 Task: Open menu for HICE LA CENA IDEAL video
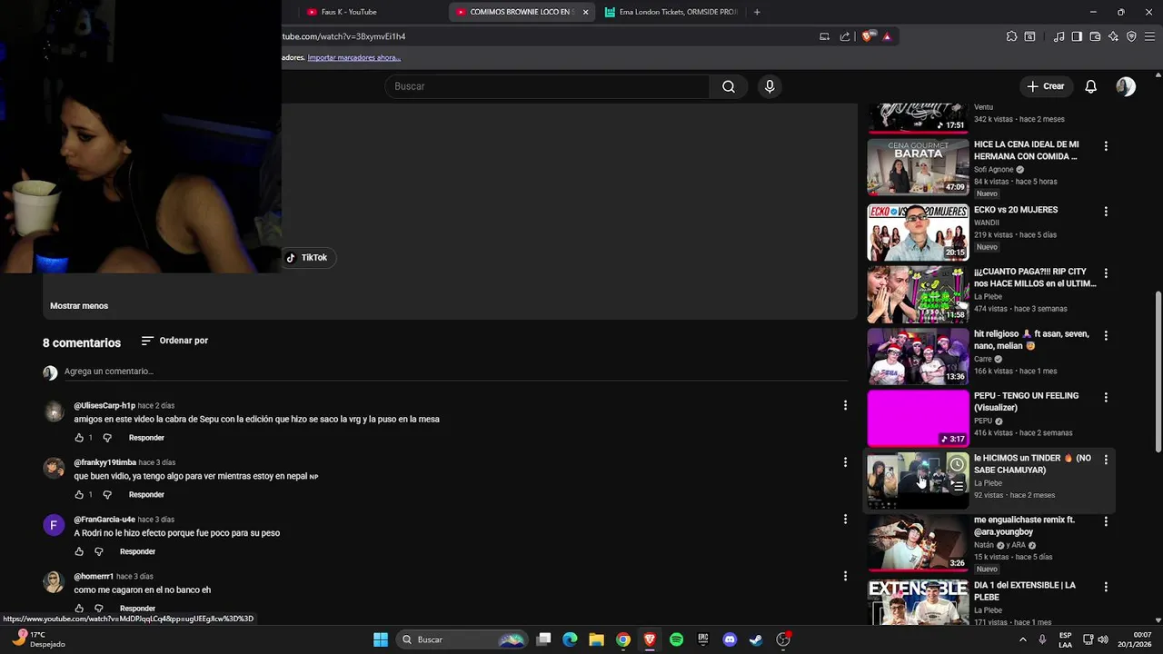coord(1106,145)
